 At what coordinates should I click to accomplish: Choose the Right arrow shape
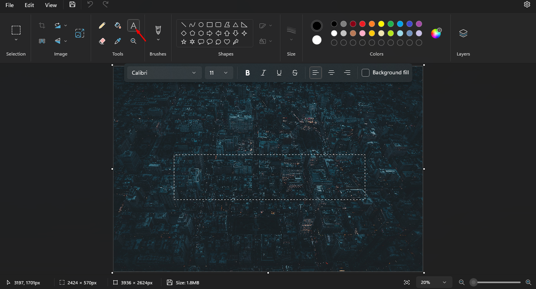click(x=210, y=33)
